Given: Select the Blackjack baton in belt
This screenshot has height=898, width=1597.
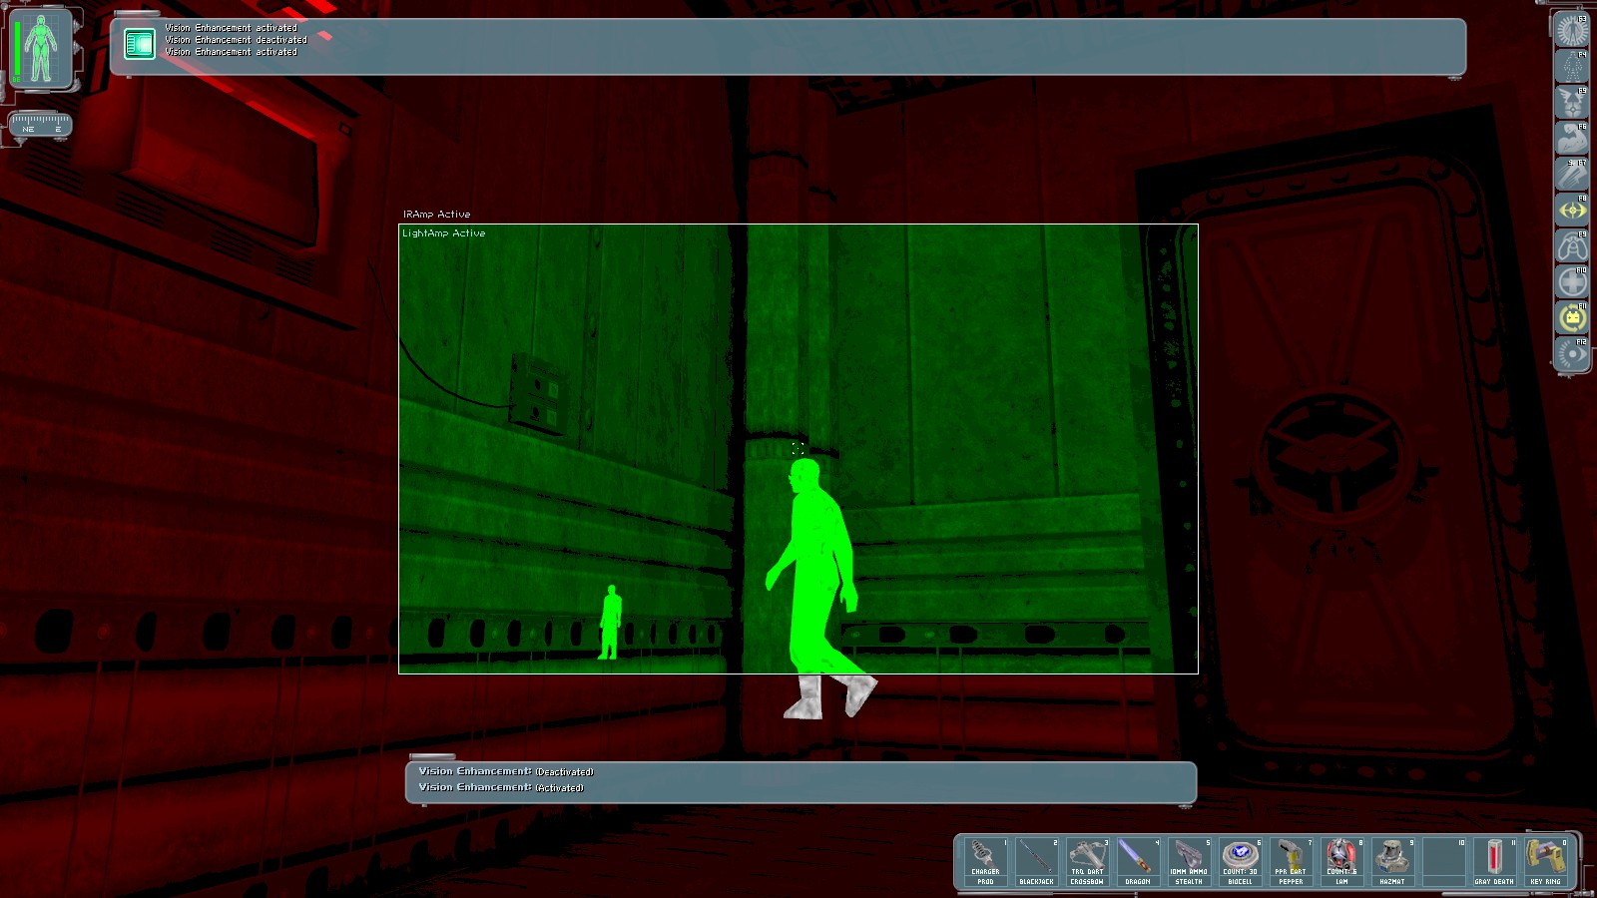Looking at the screenshot, I should (1037, 862).
